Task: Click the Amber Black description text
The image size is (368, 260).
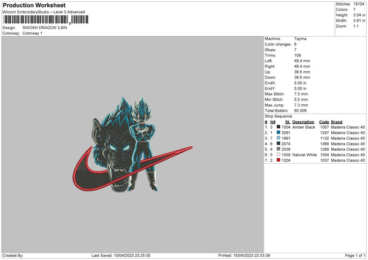Action: pyautogui.click(x=304, y=127)
